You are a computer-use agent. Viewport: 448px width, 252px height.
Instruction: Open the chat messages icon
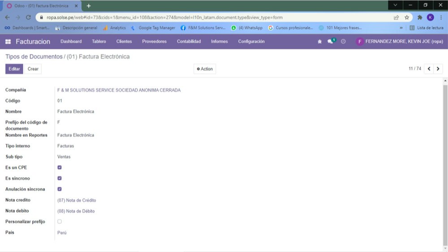[x=331, y=42]
